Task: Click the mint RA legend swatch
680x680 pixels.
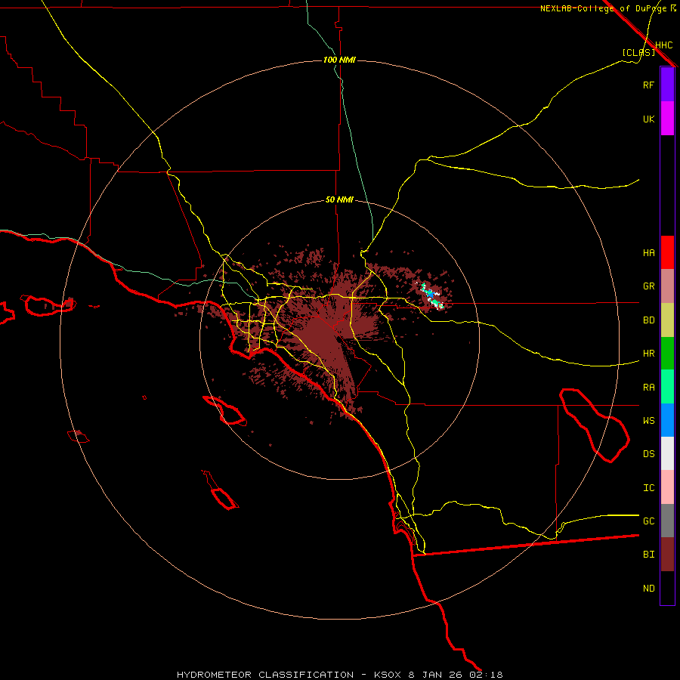Action: coord(667,387)
